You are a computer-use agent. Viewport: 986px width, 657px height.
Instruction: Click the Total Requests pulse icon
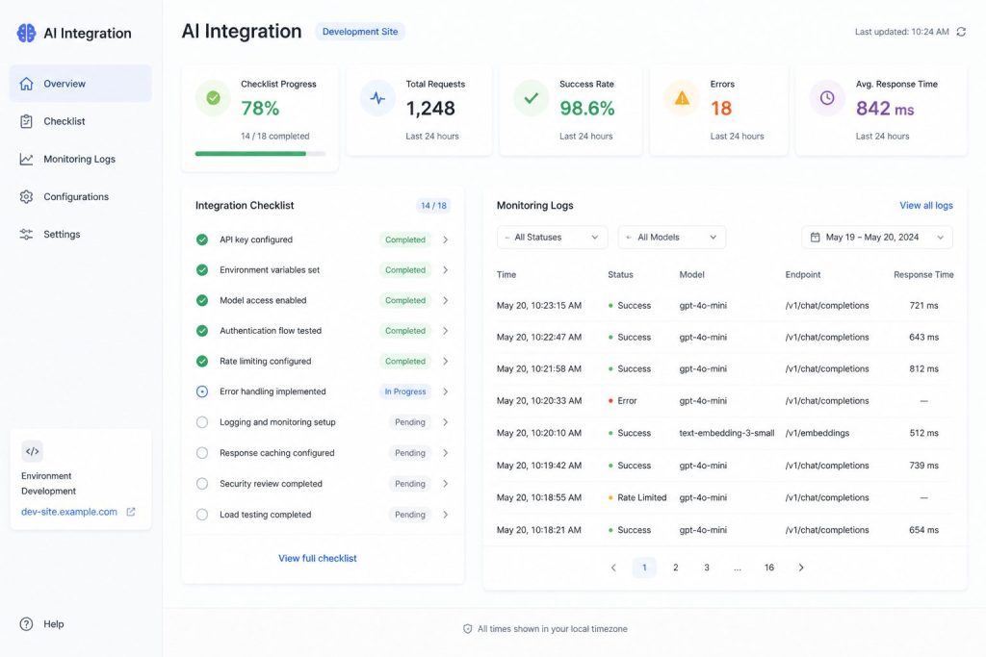pos(377,98)
